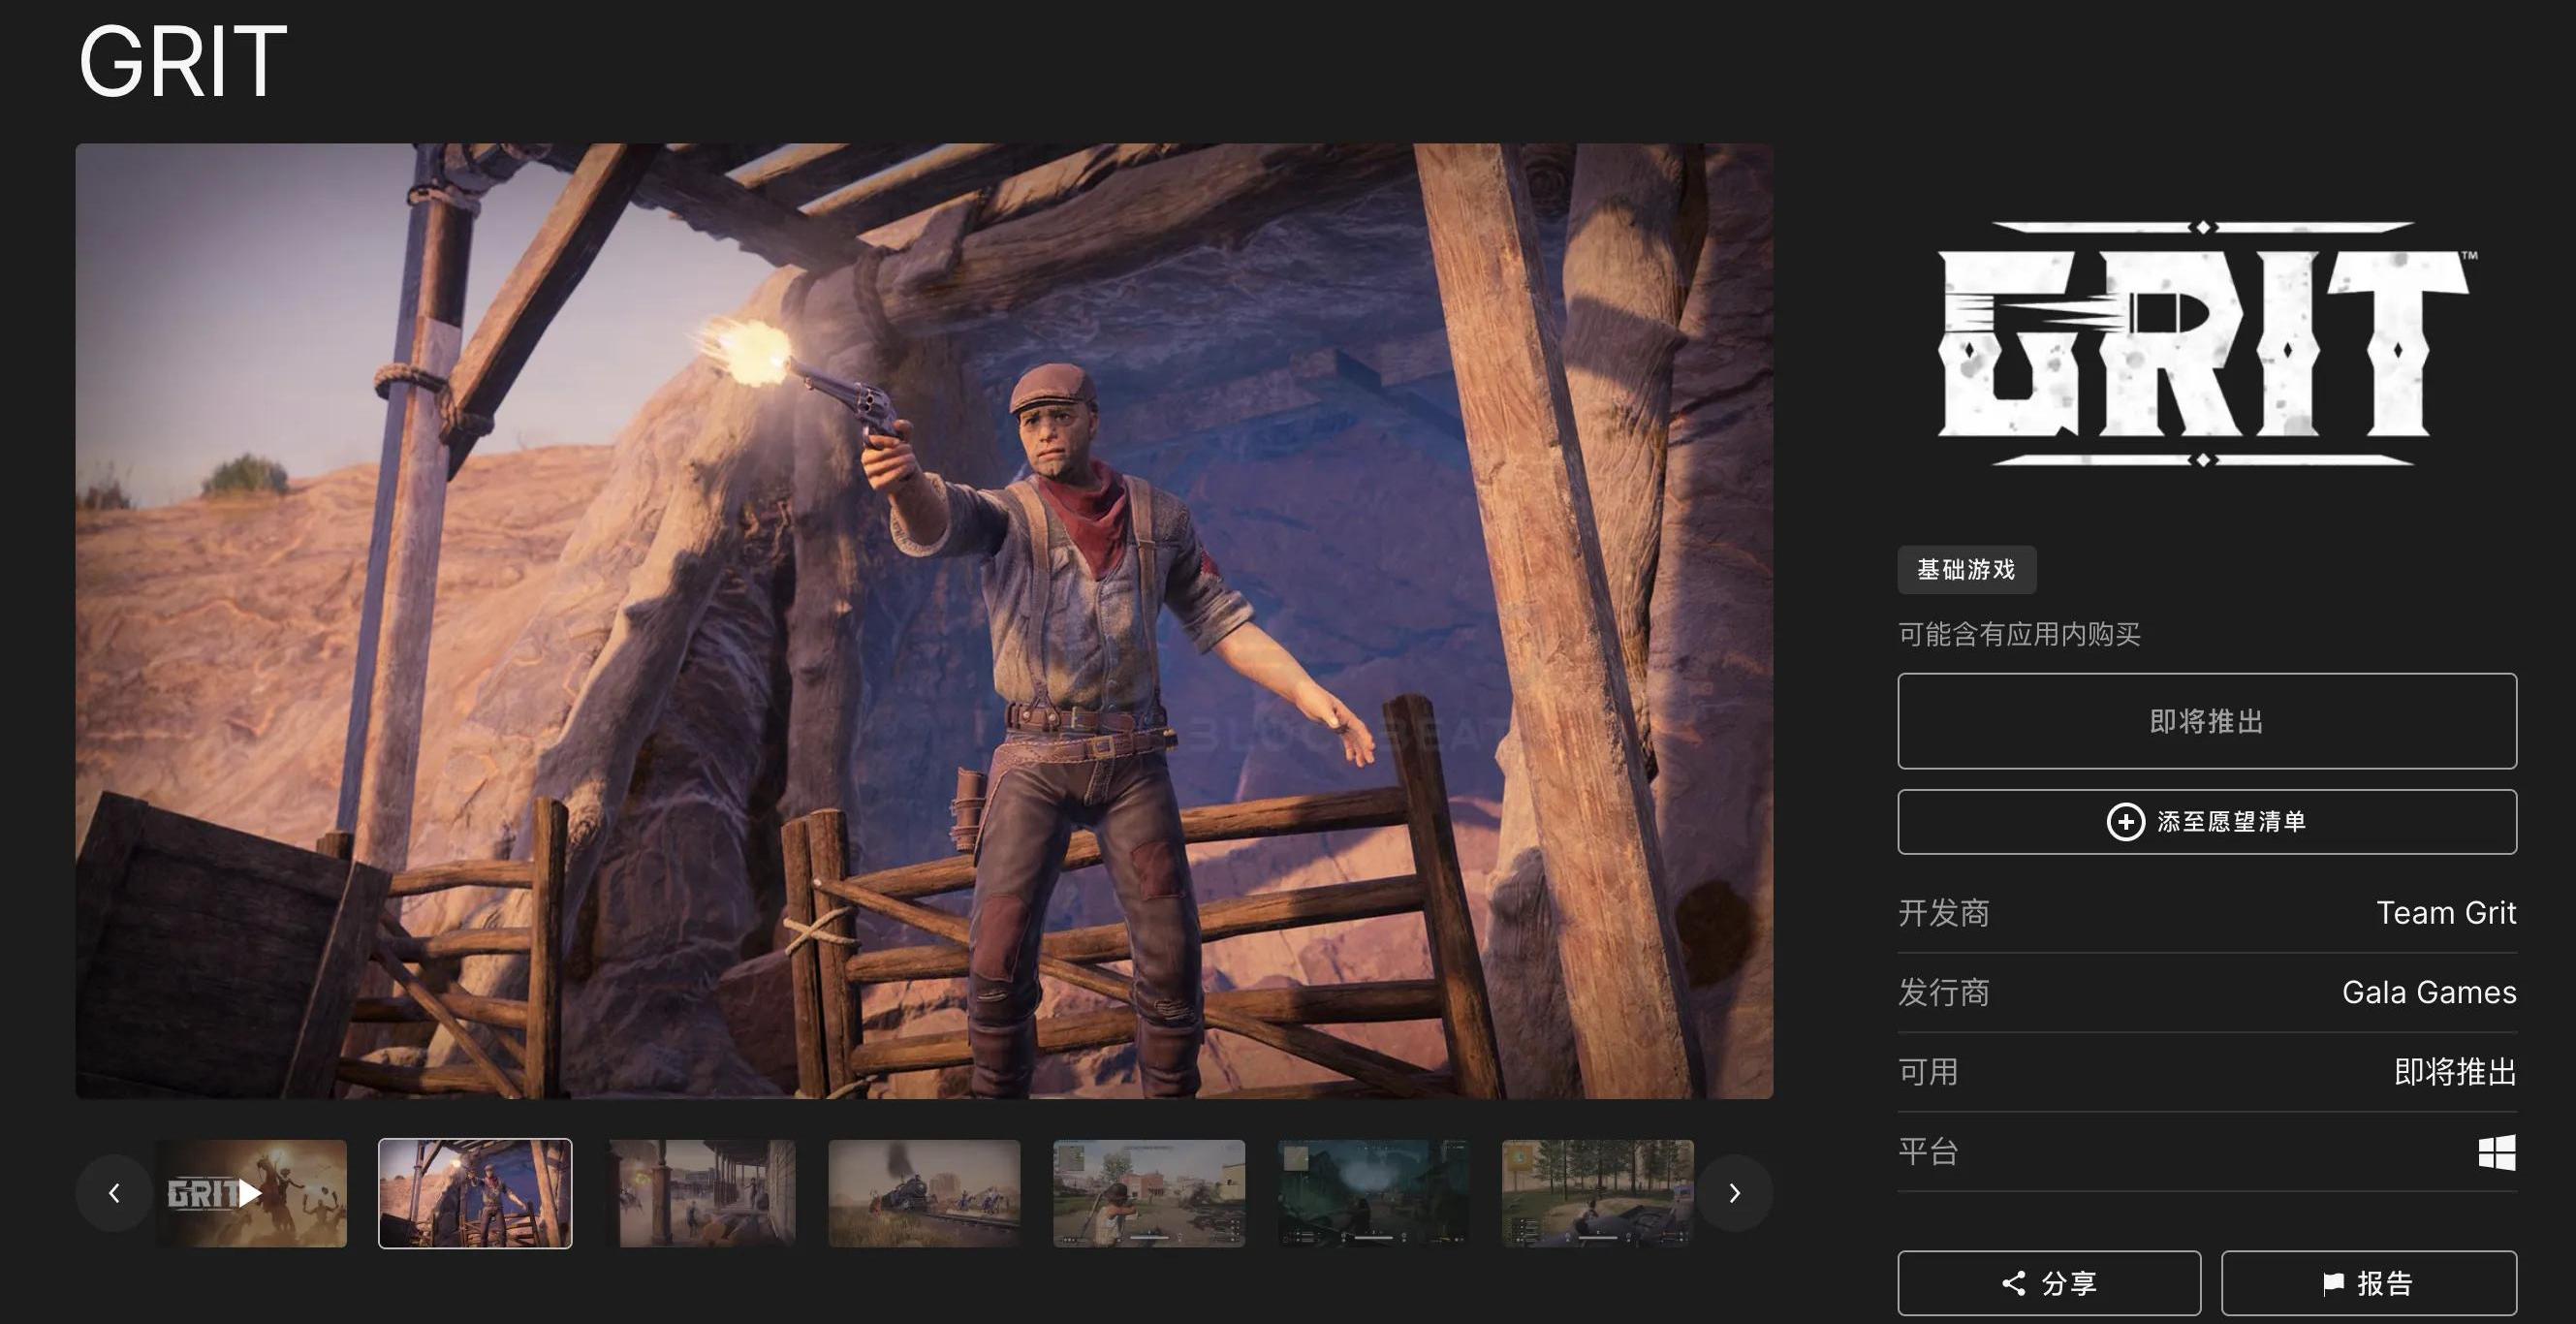Click next arrow in thumbnail carousel
This screenshot has width=2576, height=1324.
(x=1735, y=1193)
